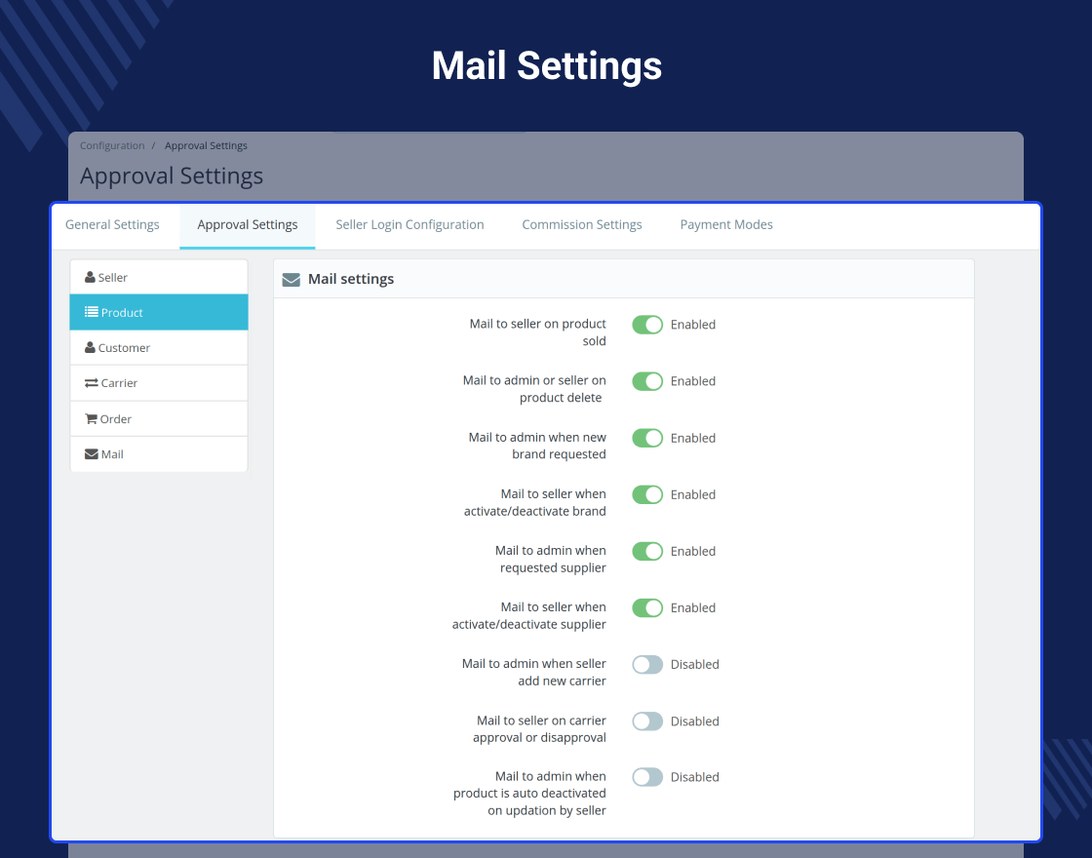The image size is (1092, 858).
Task: Open the Commission Settings tab
Action: point(582,225)
